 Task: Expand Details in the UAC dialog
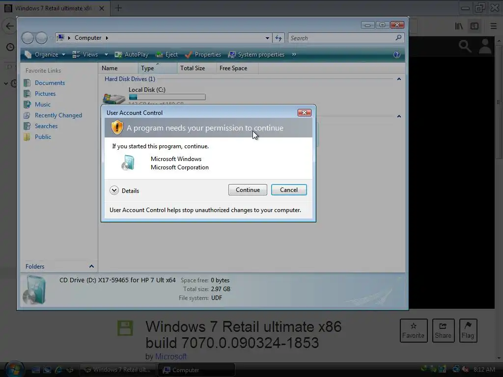[124, 191]
